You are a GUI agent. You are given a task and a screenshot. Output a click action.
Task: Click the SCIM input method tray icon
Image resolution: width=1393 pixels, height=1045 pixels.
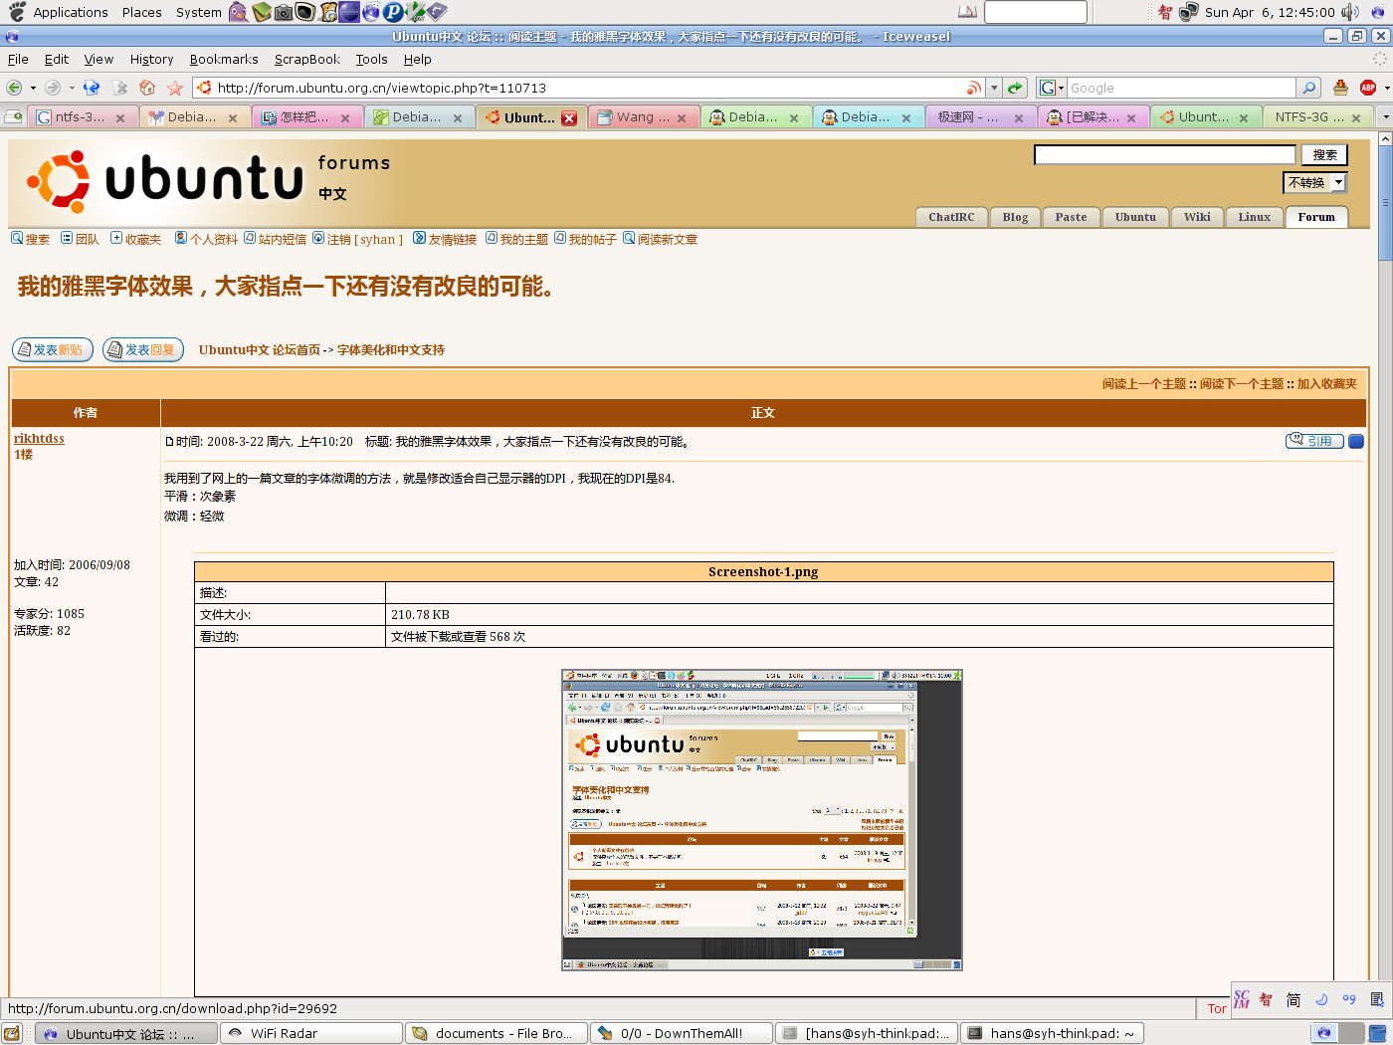point(1241,999)
